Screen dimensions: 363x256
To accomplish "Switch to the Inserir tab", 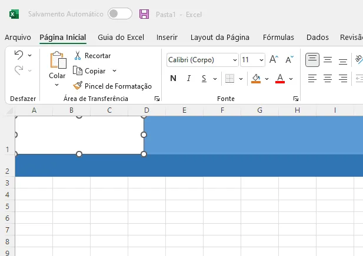I will point(167,37).
